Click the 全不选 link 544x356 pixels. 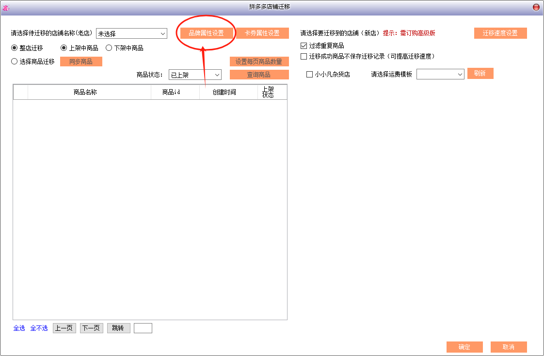[x=39, y=328]
